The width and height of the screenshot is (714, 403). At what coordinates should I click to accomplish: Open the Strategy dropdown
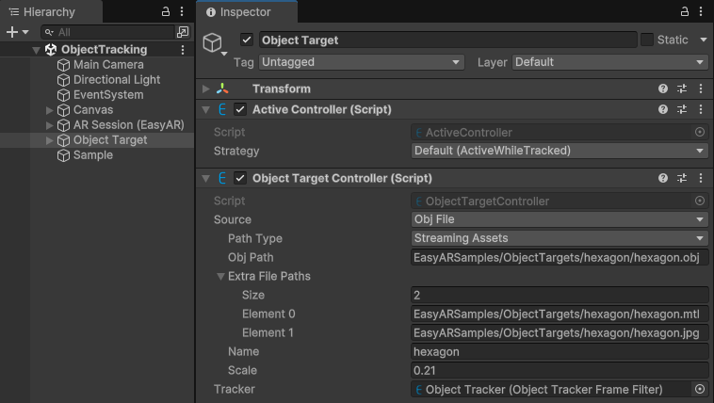560,151
